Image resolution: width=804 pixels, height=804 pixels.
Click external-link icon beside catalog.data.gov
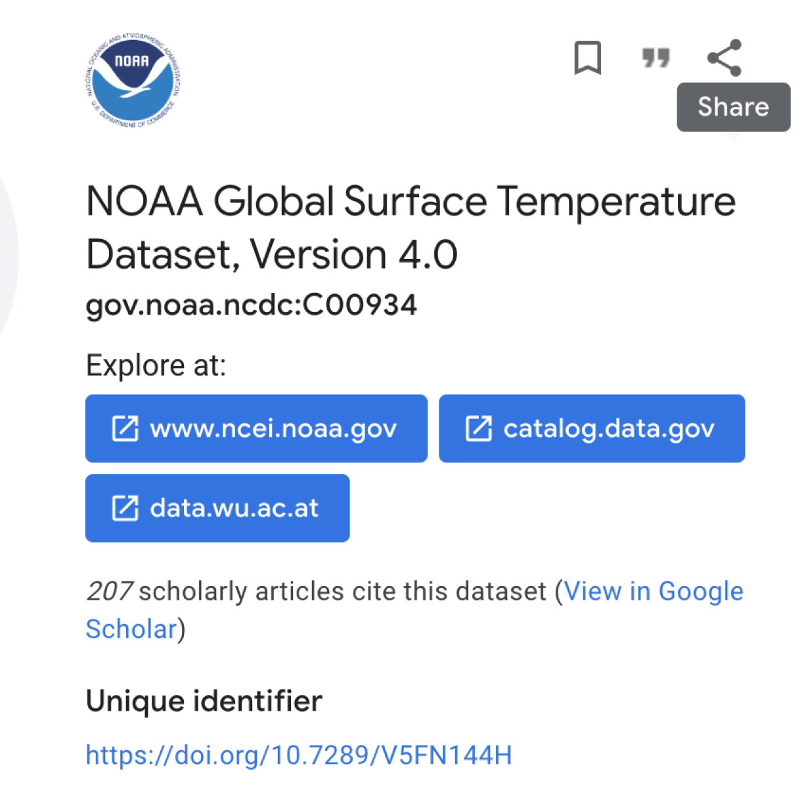pyautogui.click(x=478, y=428)
